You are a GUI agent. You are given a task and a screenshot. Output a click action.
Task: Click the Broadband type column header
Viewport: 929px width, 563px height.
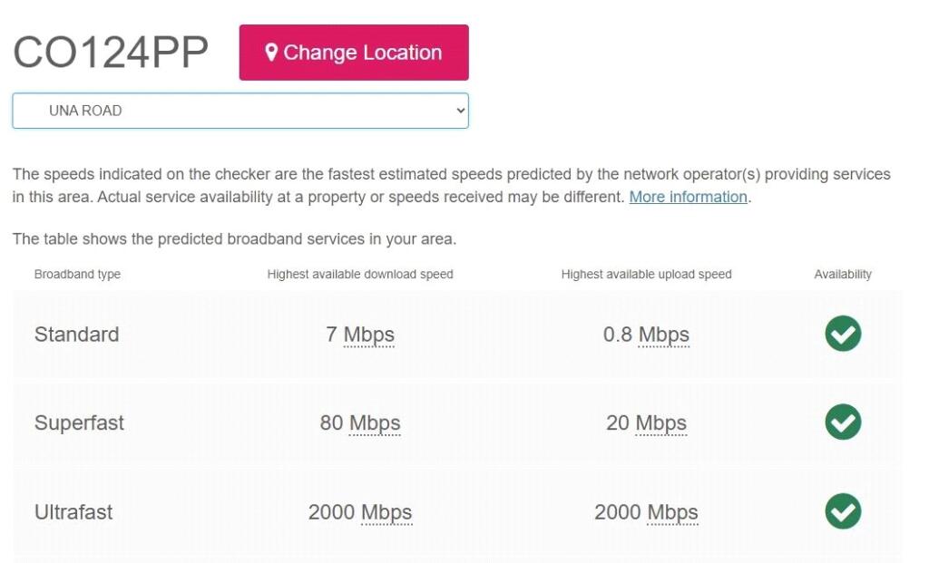(x=75, y=274)
